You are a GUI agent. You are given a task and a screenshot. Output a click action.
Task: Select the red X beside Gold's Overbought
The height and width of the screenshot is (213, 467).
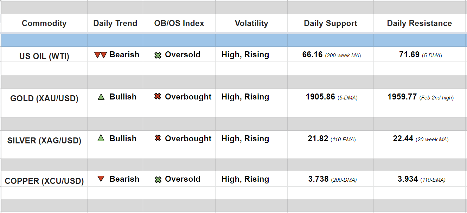point(158,97)
